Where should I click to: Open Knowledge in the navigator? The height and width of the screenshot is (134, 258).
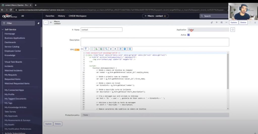tap(10, 55)
